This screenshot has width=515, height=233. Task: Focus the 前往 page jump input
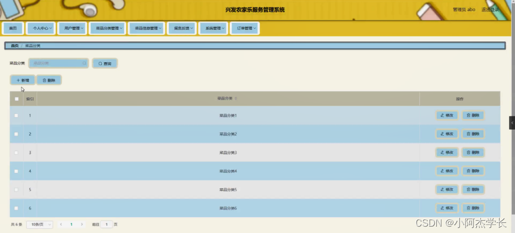point(106,224)
